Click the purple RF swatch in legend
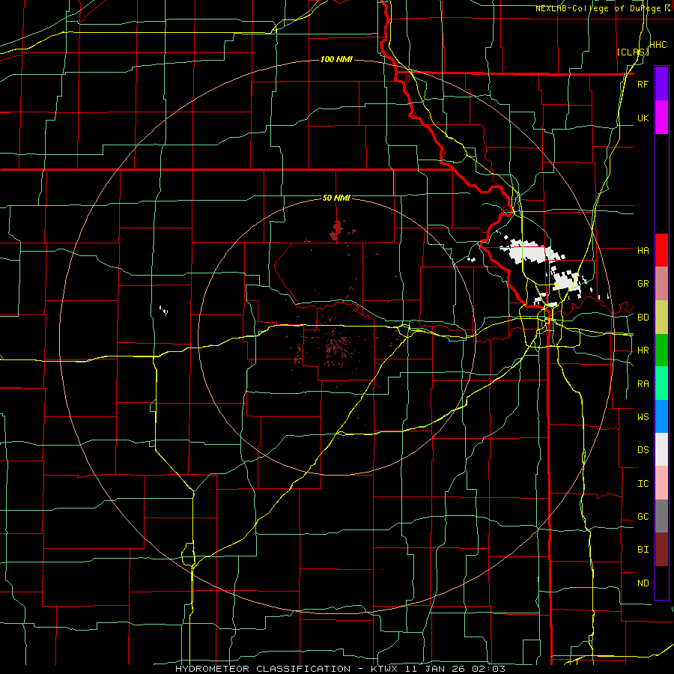Screen dimensions: 674x674 point(661,84)
